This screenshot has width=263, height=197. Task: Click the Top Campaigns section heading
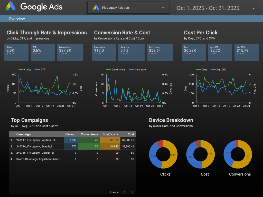pos(29,120)
